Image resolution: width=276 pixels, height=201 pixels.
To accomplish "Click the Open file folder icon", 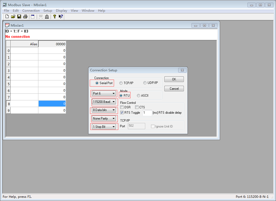I will 13,17.
